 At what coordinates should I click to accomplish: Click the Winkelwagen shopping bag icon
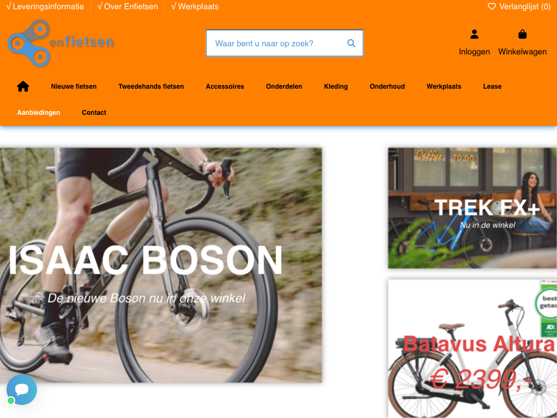(522, 34)
